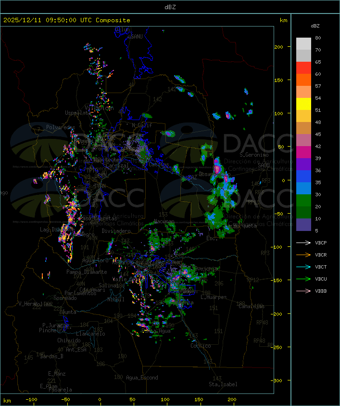Click the dBZ label above the color legend
Screen dimensions: 340x406
click(315, 26)
